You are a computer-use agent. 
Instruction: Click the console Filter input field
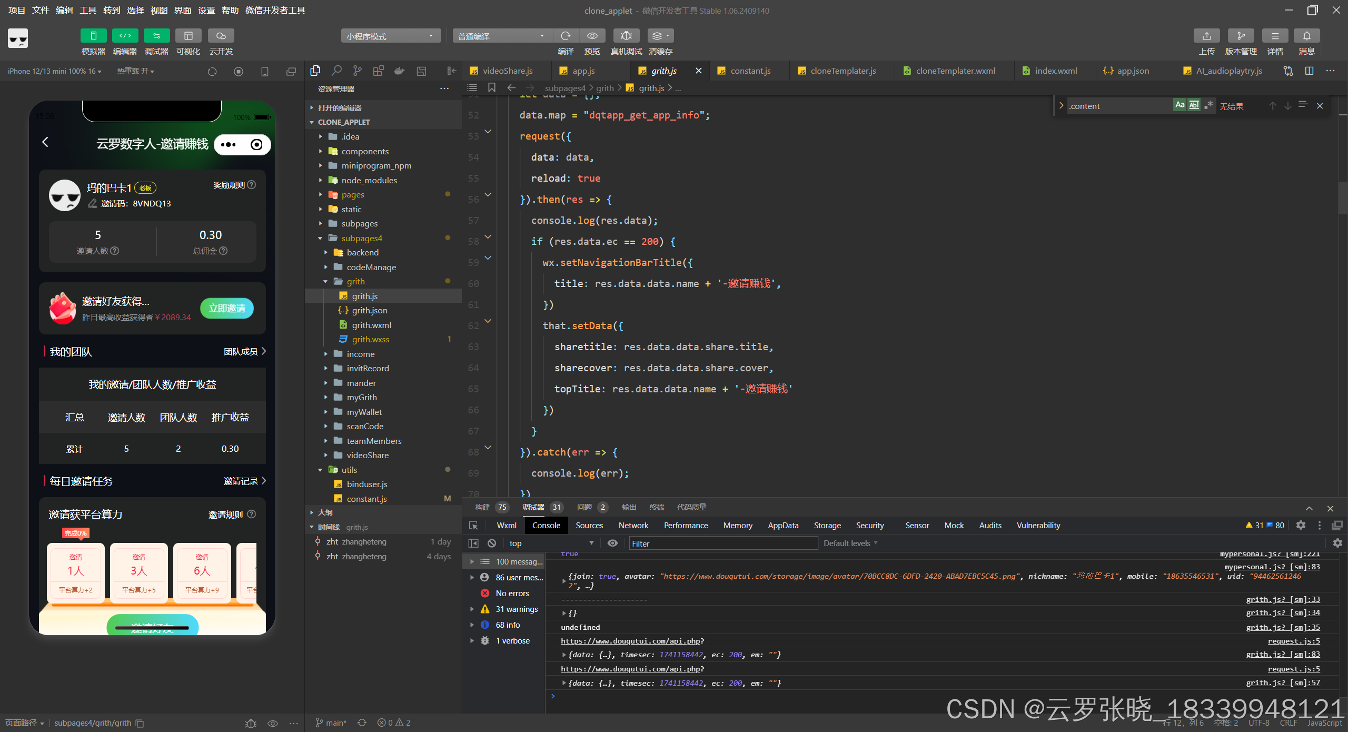(722, 543)
